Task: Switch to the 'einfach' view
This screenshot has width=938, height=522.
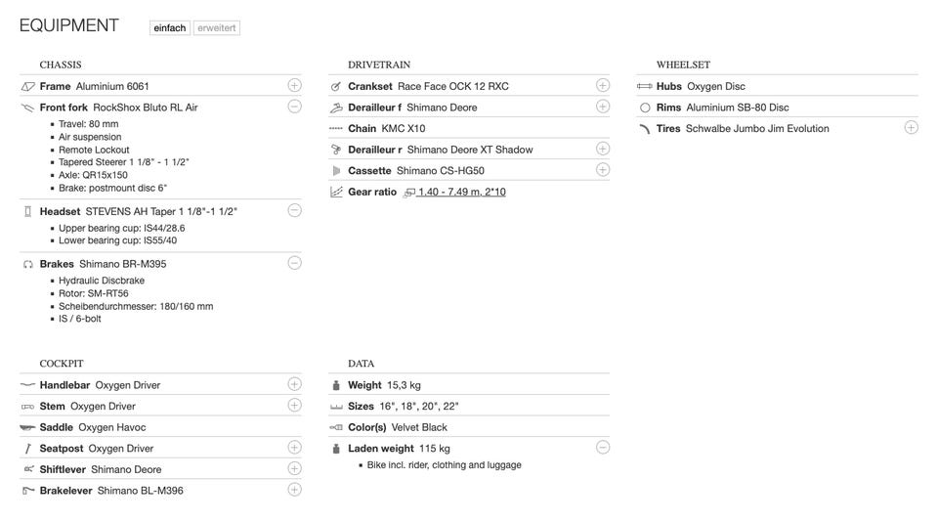Action: point(170,28)
